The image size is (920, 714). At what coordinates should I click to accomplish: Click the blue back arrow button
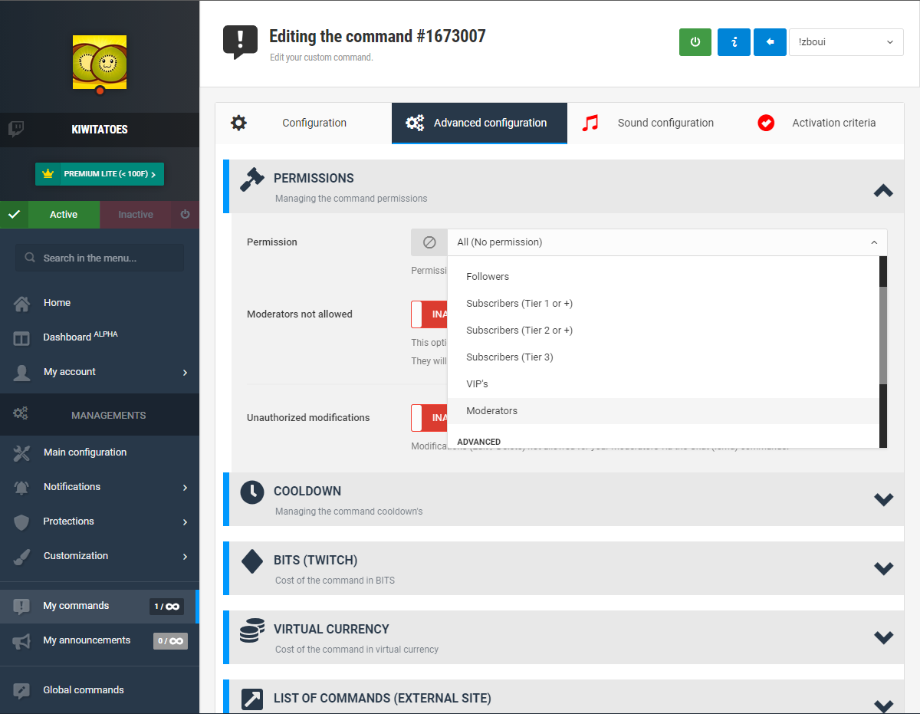pos(770,42)
